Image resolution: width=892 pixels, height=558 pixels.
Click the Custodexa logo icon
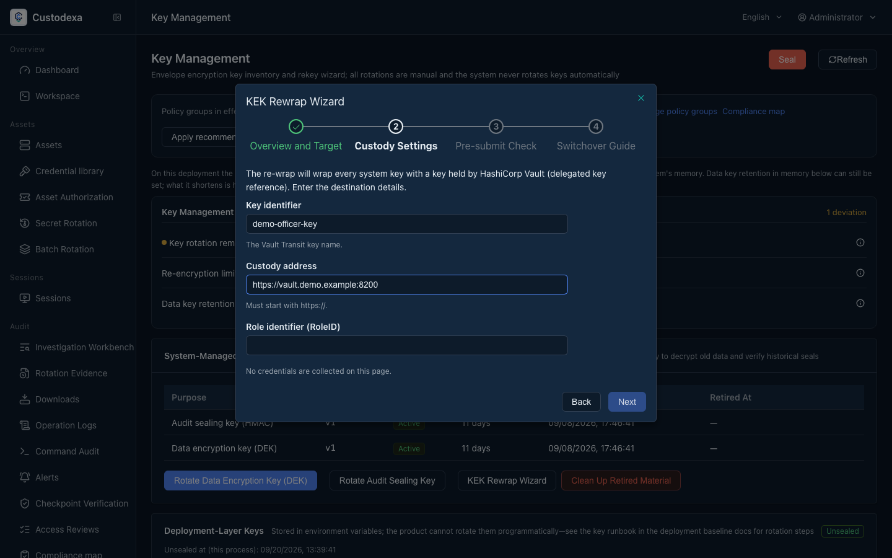click(19, 17)
